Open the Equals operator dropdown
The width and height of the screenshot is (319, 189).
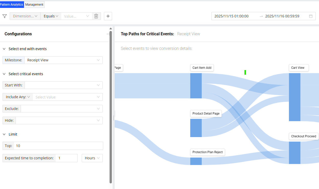pos(51,16)
